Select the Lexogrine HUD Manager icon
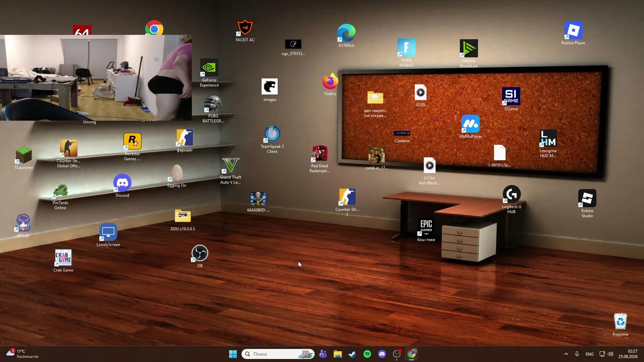The image size is (644, 362). pyautogui.click(x=548, y=144)
